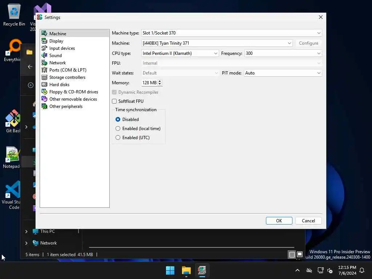Click Configure machine button
372x279 pixels.
pos(308,43)
